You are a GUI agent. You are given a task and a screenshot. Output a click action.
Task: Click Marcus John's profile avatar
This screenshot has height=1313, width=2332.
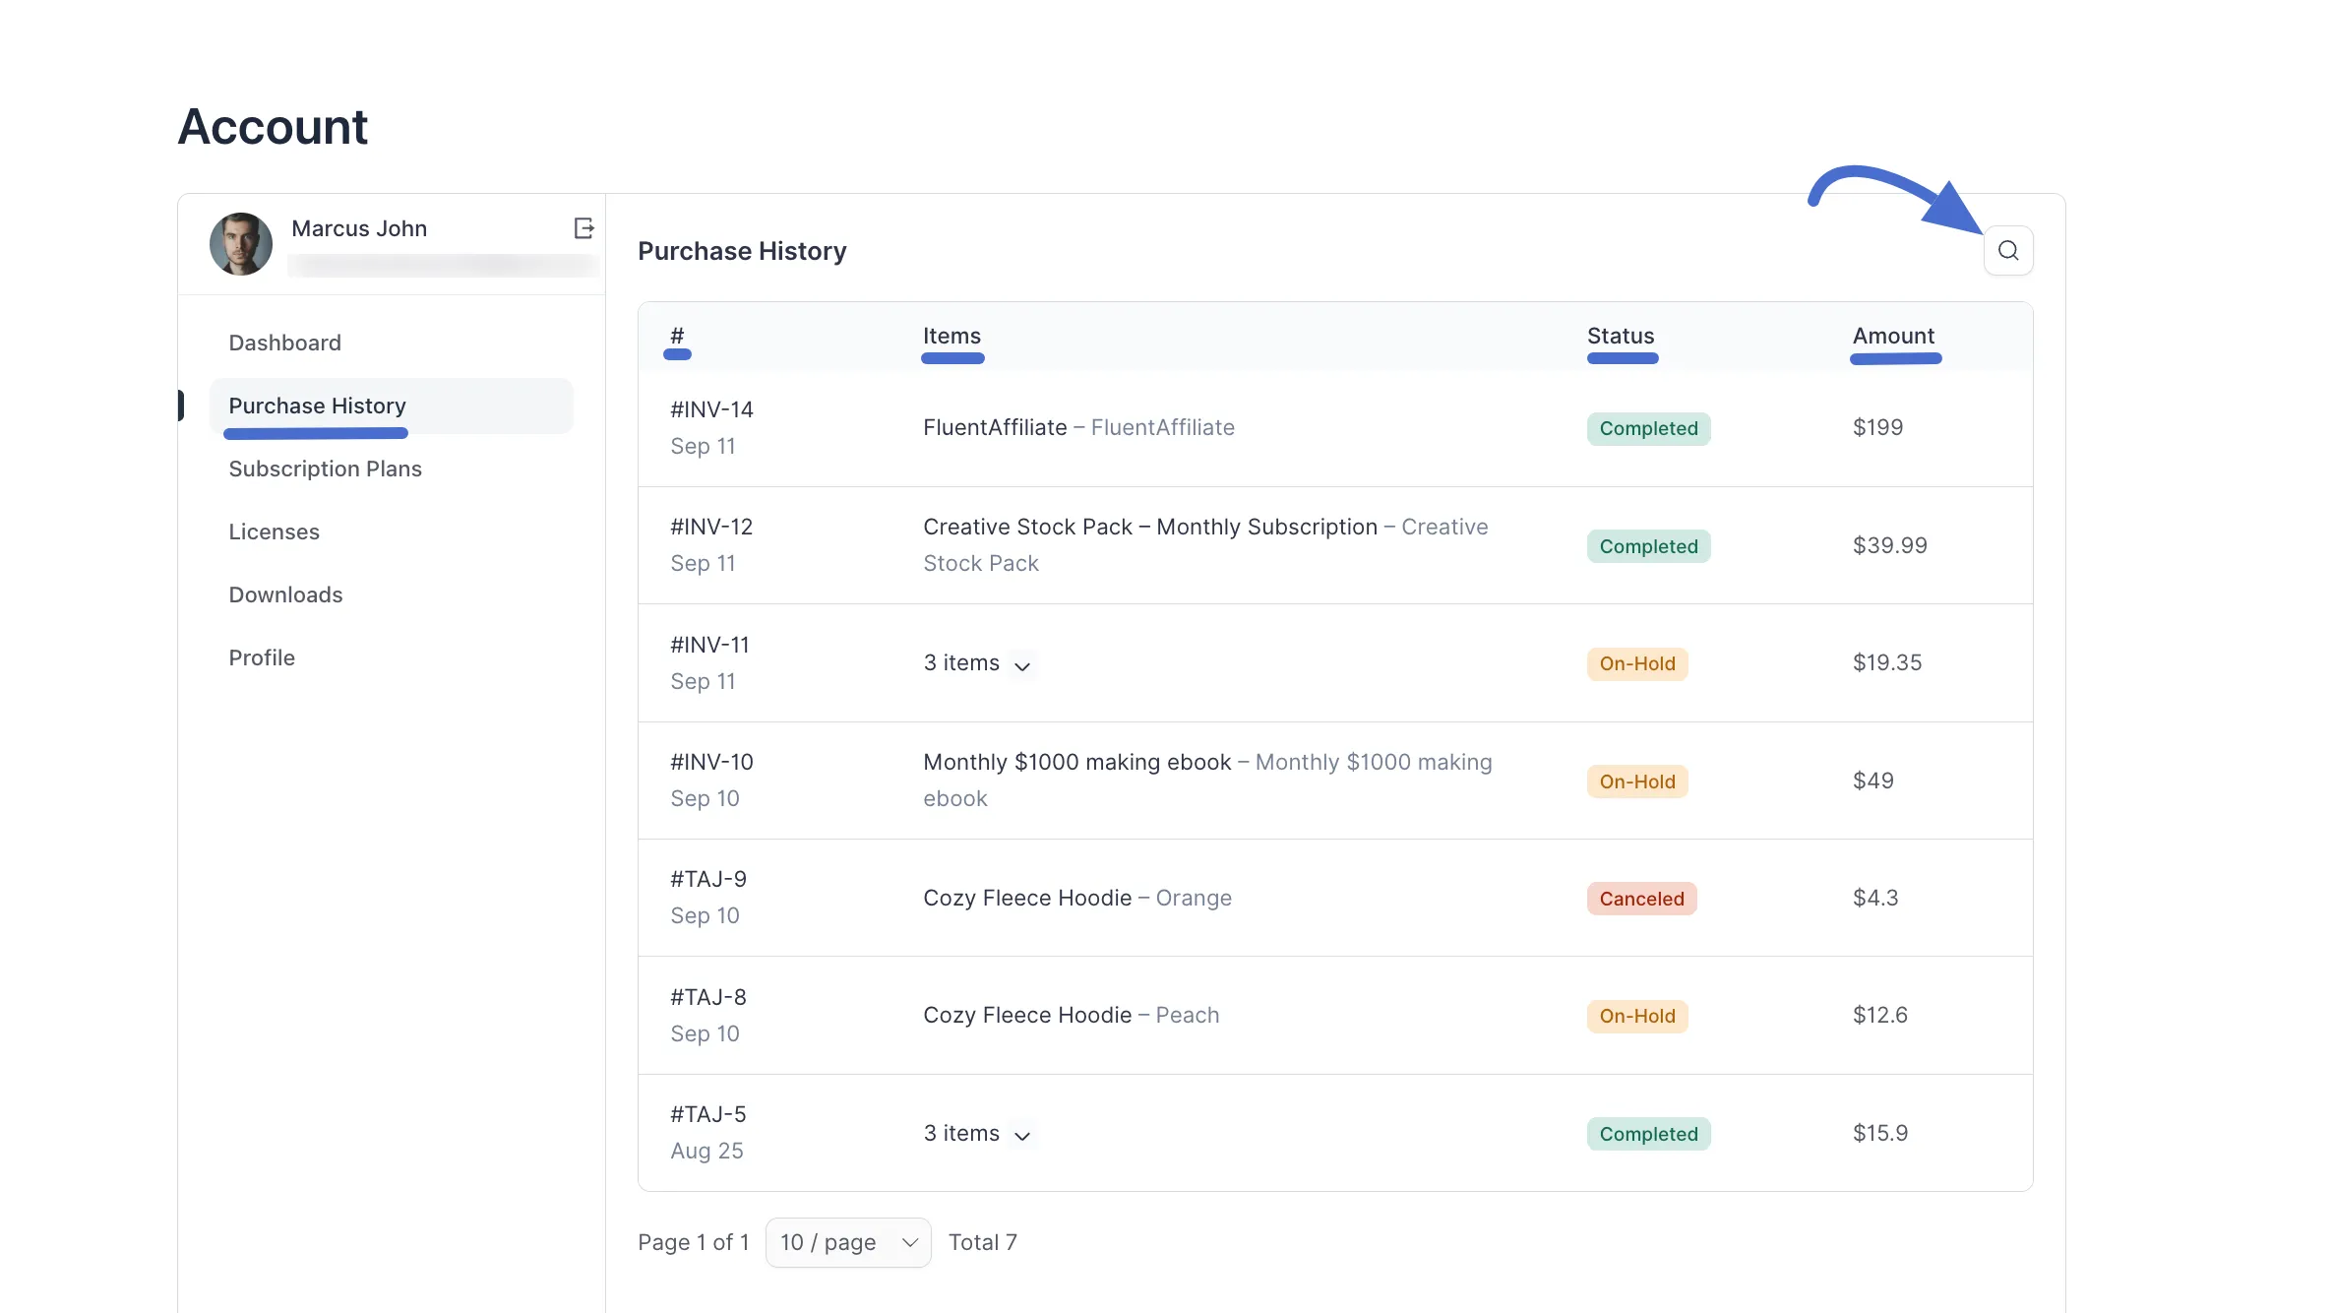tap(241, 244)
